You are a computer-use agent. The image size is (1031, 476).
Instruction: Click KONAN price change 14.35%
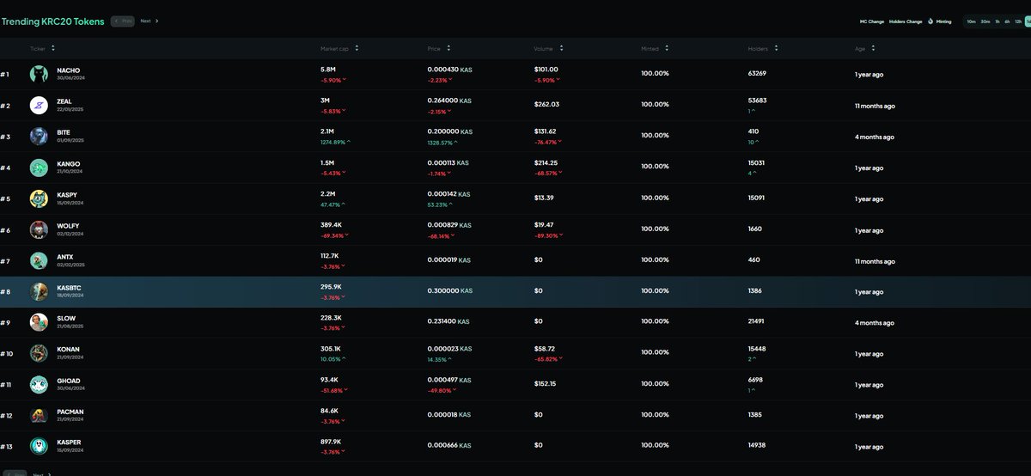442,359
